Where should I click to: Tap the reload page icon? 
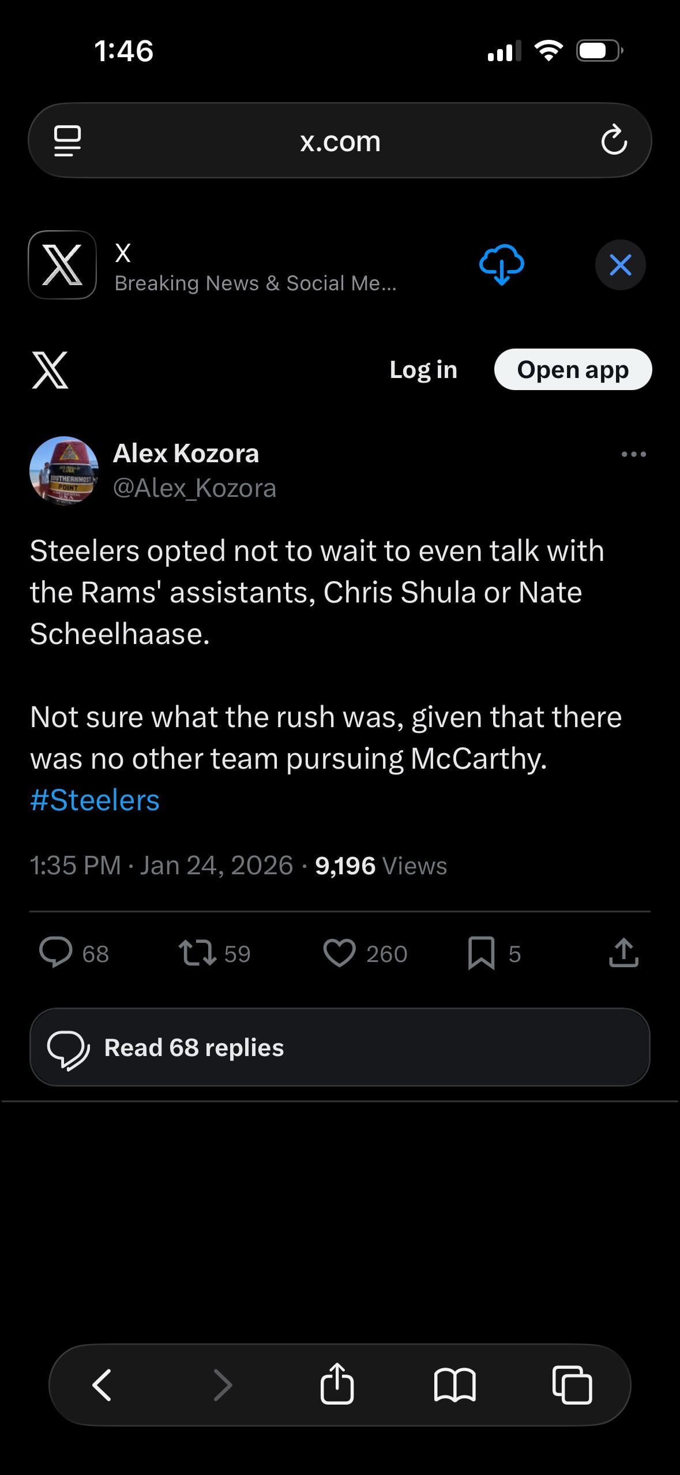pos(614,140)
